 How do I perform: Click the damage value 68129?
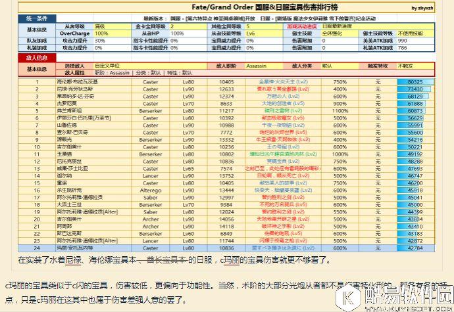pos(415,97)
